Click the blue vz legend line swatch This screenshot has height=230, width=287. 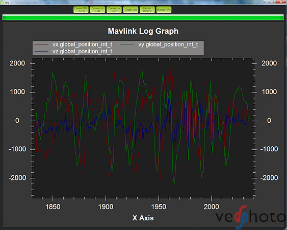(x=41, y=51)
